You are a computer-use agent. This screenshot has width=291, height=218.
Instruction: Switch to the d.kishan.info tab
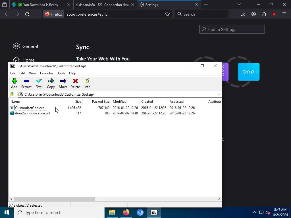(103, 5)
